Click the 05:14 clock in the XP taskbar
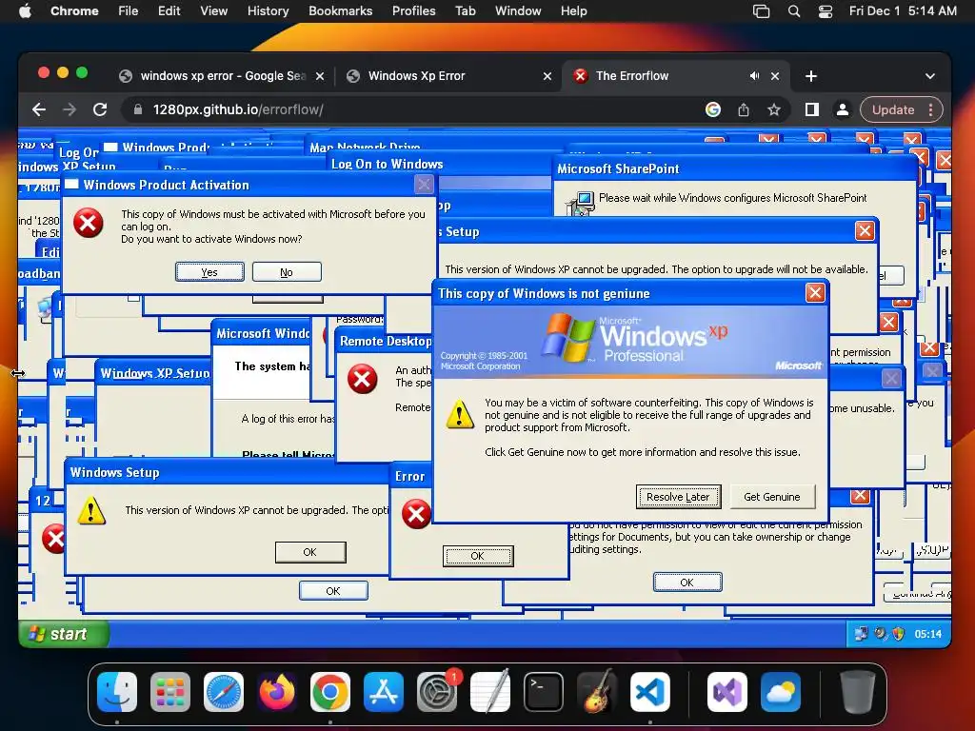 (927, 634)
